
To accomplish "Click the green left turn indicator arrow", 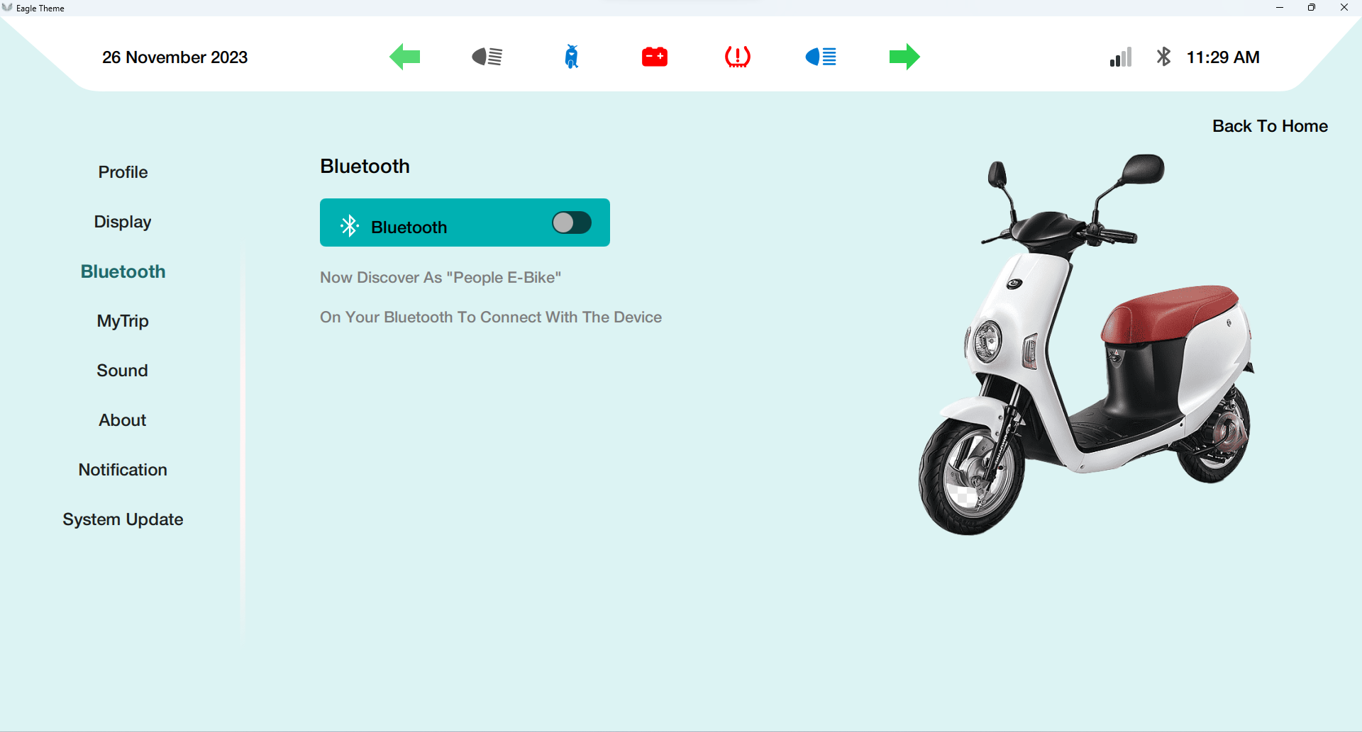I will pos(405,57).
